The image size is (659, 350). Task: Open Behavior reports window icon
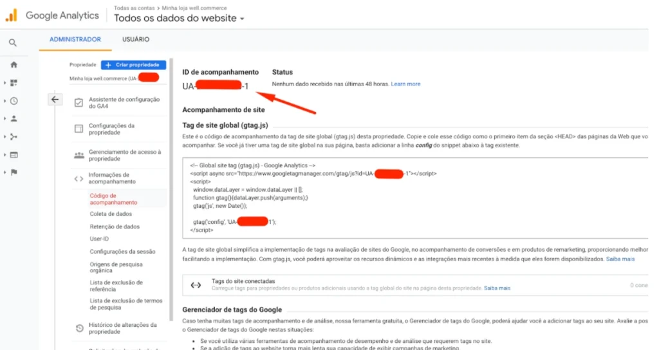tap(14, 154)
